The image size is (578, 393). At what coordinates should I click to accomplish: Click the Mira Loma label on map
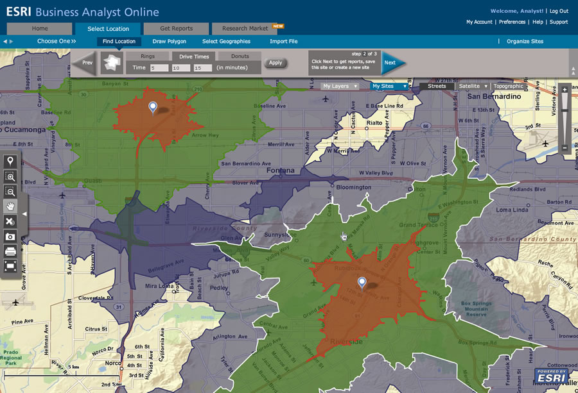pyautogui.click(x=159, y=286)
